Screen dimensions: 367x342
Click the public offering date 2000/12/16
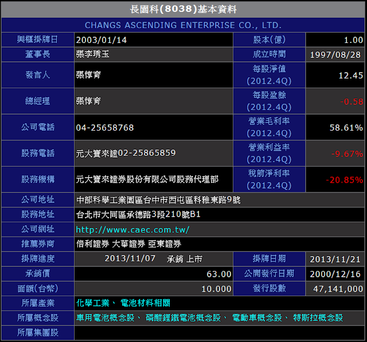point(335,274)
